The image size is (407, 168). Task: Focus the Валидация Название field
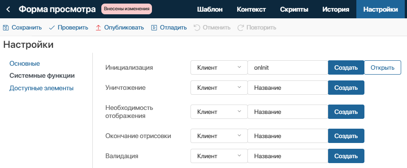click(288, 156)
